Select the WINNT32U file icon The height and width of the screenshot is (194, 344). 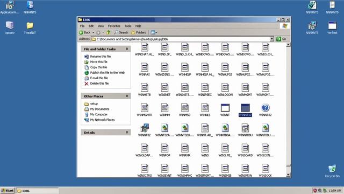185,128
